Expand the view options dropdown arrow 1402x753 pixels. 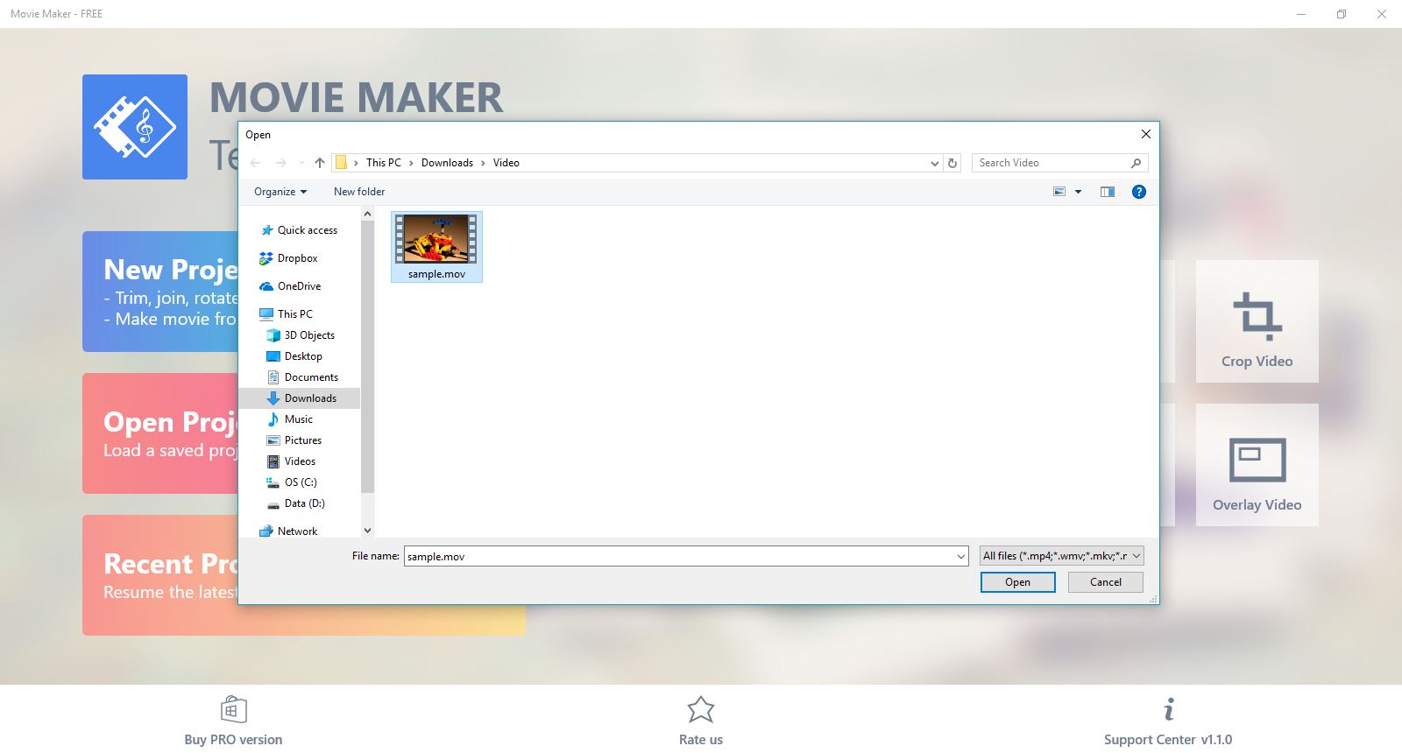[x=1079, y=192]
